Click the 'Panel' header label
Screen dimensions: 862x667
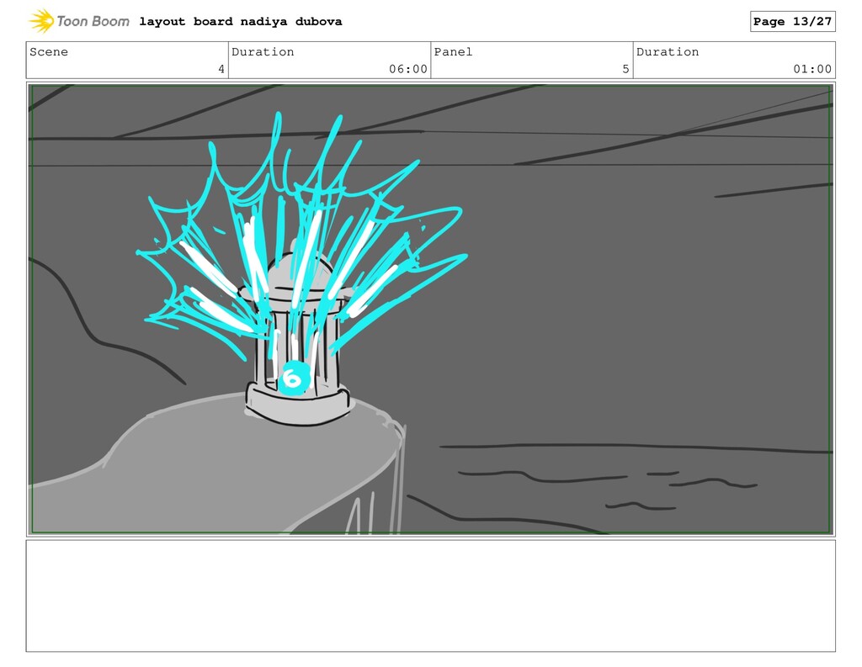click(453, 51)
